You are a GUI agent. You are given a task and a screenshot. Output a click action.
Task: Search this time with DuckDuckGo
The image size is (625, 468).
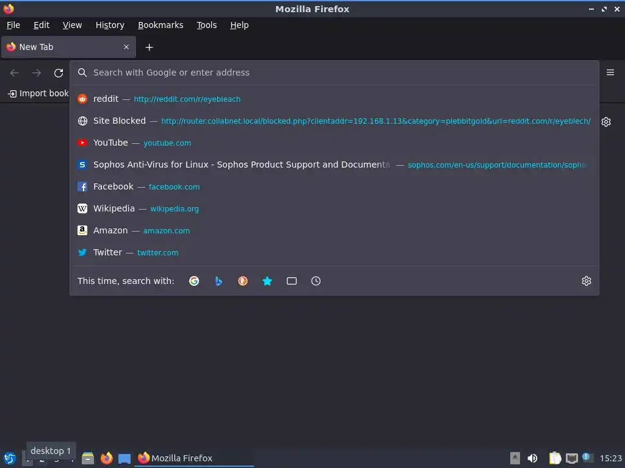[x=243, y=281]
